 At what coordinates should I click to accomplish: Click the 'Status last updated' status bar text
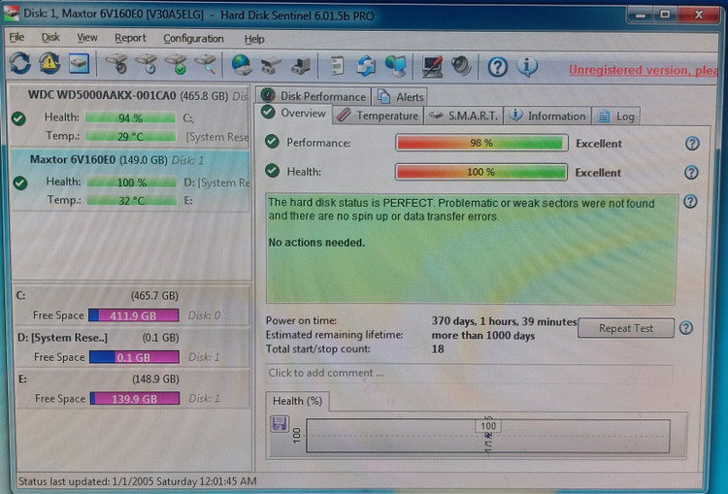pyautogui.click(x=138, y=481)
